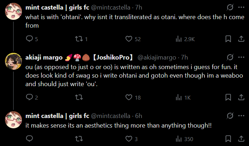Viewport: 249px width, 146px height.
Task: Open more options on the first tweet
Action: [241, 7]
